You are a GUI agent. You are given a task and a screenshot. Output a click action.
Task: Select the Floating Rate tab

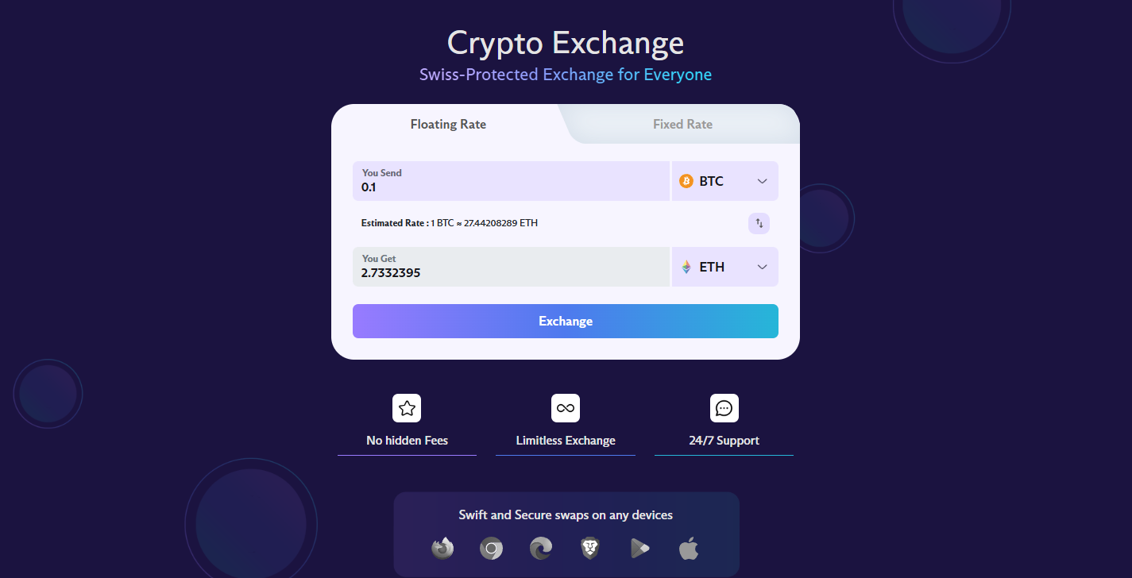tap(448, 124)
